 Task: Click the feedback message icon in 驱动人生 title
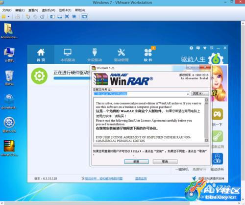coord(198,48)
